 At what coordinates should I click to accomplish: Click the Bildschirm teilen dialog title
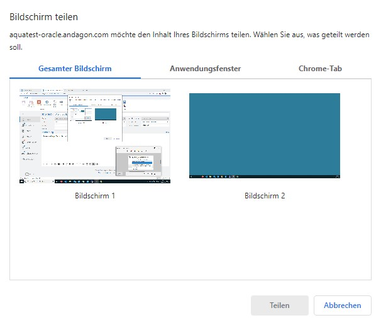click(44, 16)
